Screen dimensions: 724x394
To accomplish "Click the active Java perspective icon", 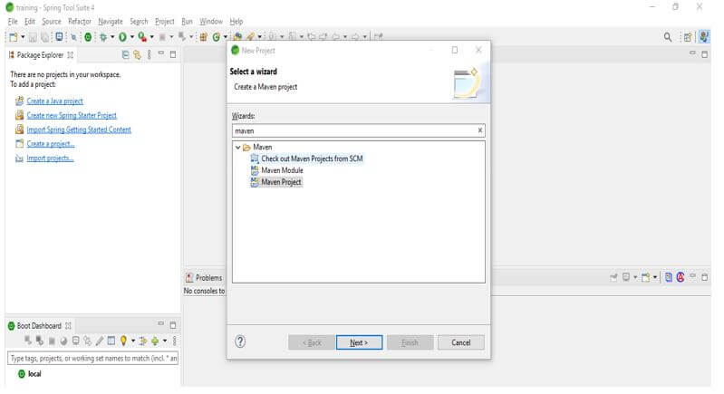I will click(704, 37).
